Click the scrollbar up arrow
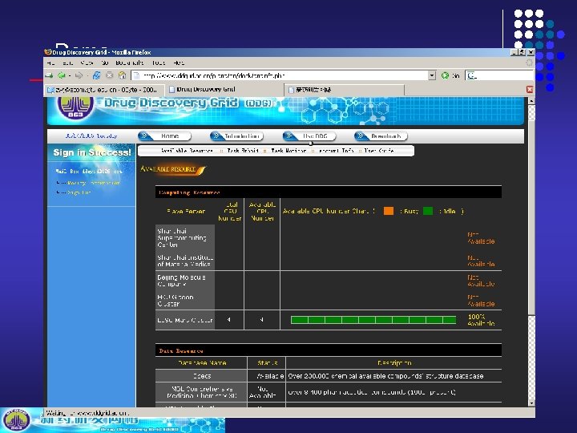The width and height of the screenshot is (577, 433). pos(531,101)
